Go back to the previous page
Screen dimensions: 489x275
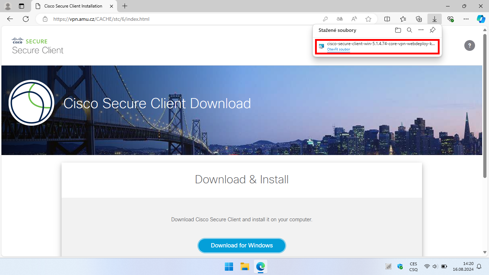coord(10,19)
